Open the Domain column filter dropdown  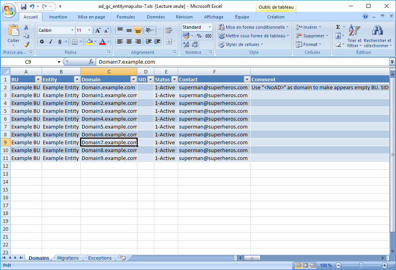133,79
